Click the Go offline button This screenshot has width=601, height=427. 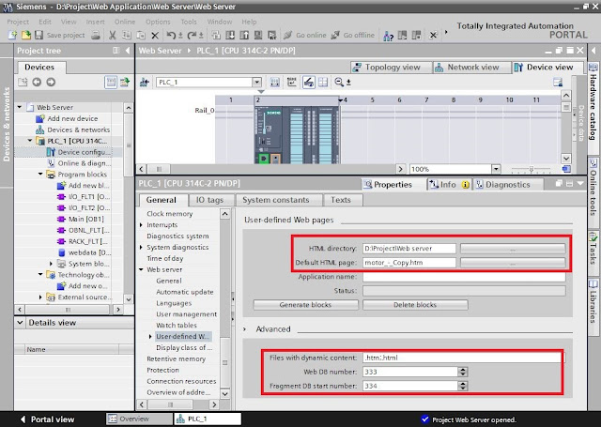[352, 36]
